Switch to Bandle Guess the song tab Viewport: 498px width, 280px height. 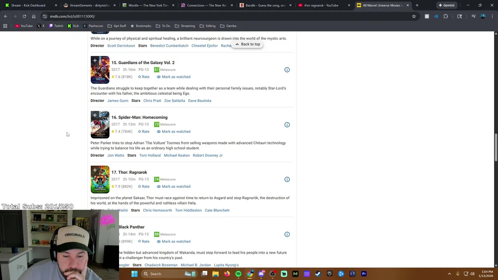(265, 5)
